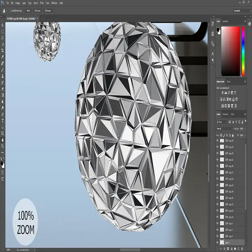Select the Horizontal Type tool
The height and width of the screenshot is (252, 252).
(x=3, y=120)
